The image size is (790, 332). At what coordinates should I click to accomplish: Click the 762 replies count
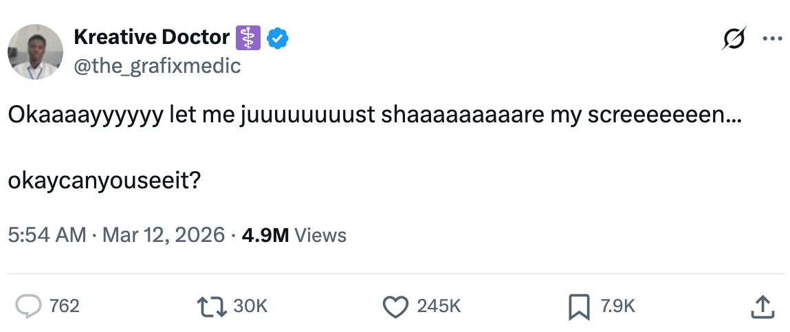click(x=65, y=306)
